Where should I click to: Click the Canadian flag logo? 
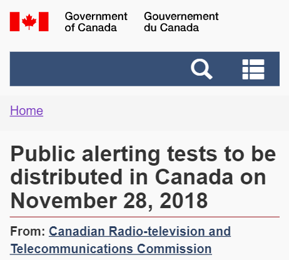(29, 22)
